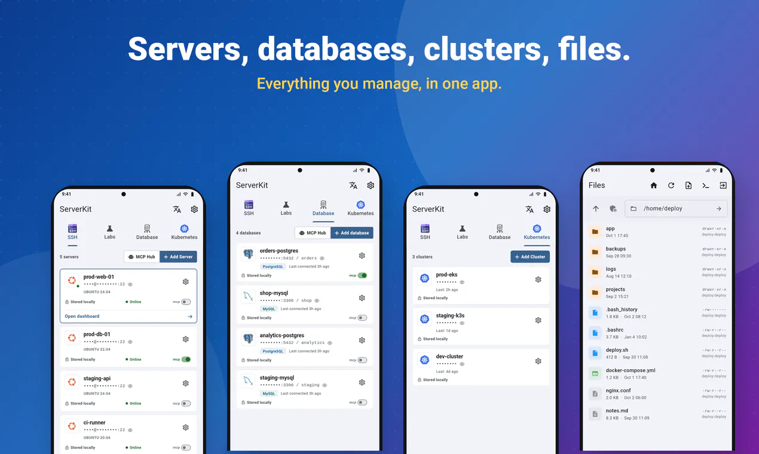Select the nginx.conf file

[657, 394]
